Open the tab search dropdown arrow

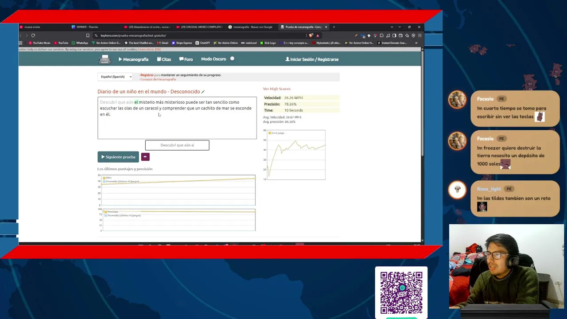pos(392,27)
